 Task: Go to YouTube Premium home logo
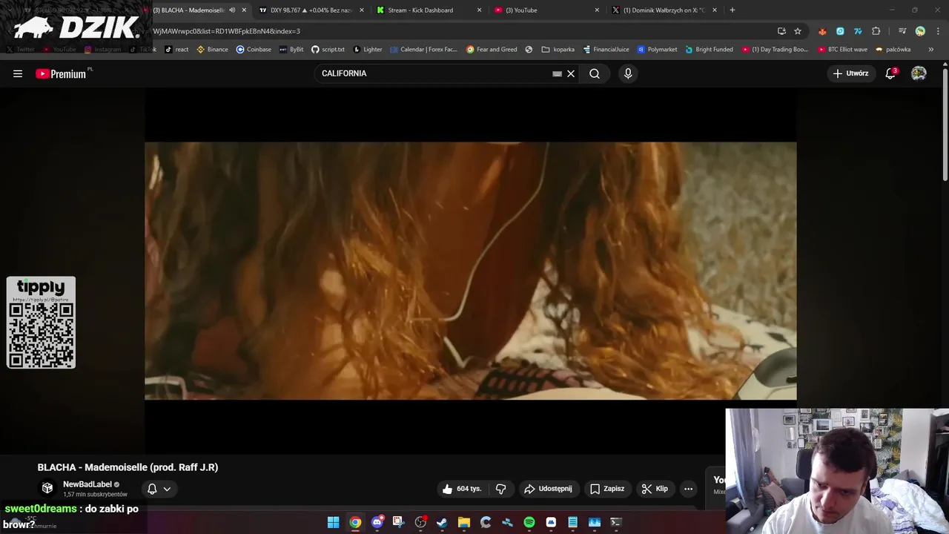click(63, 73)
